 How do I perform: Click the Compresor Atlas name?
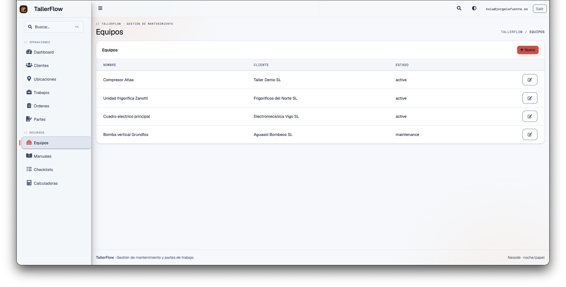[118, 80]
